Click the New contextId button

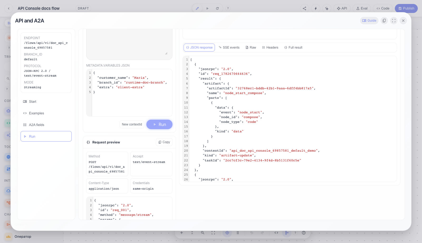(132, 124)
